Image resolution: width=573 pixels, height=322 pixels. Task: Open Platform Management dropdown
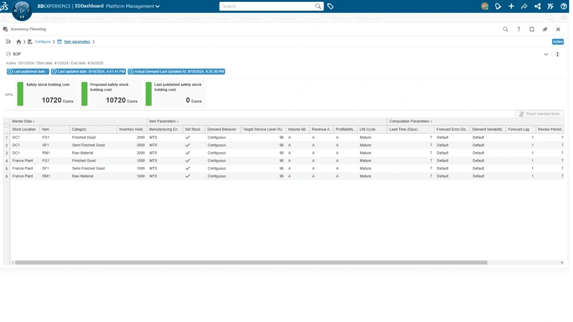point(133,6)
